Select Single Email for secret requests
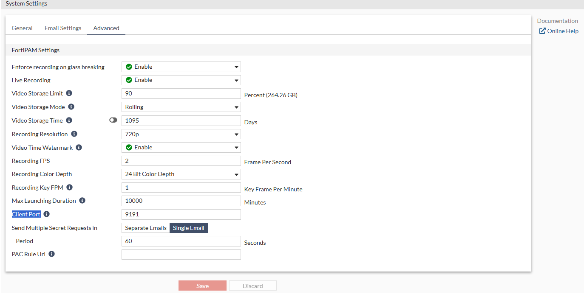The image size is (584, 294). click(188, 227)
